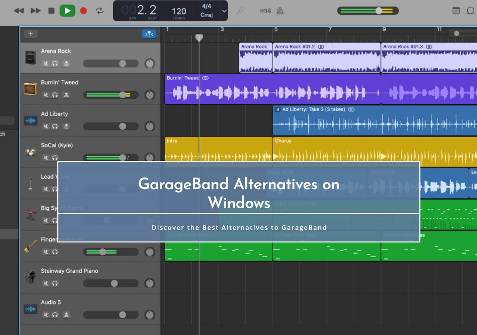Click the Burnin' Tweed pan knob
477x335 pixels.
click(150, 95)
